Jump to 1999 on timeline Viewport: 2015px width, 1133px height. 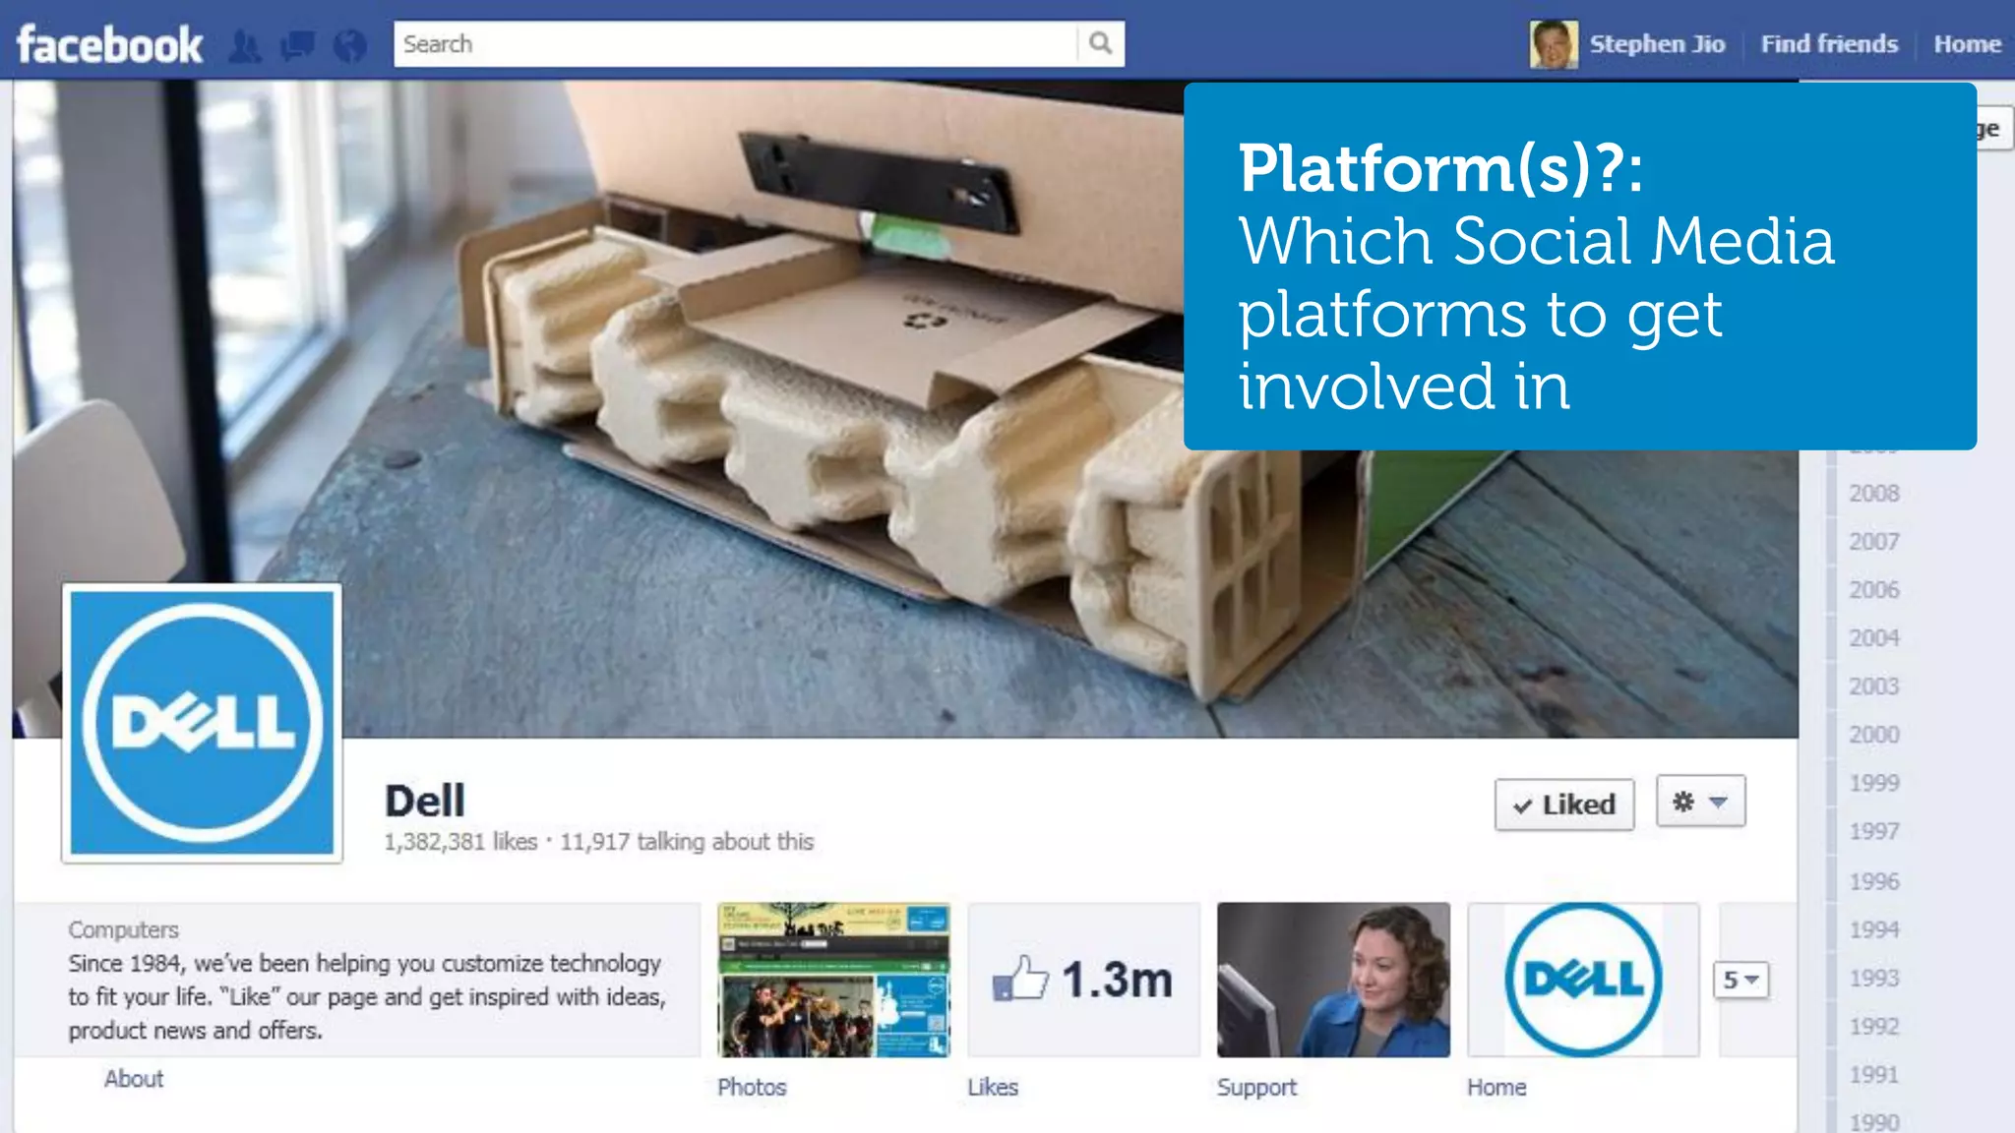[x=1873, y=784]
